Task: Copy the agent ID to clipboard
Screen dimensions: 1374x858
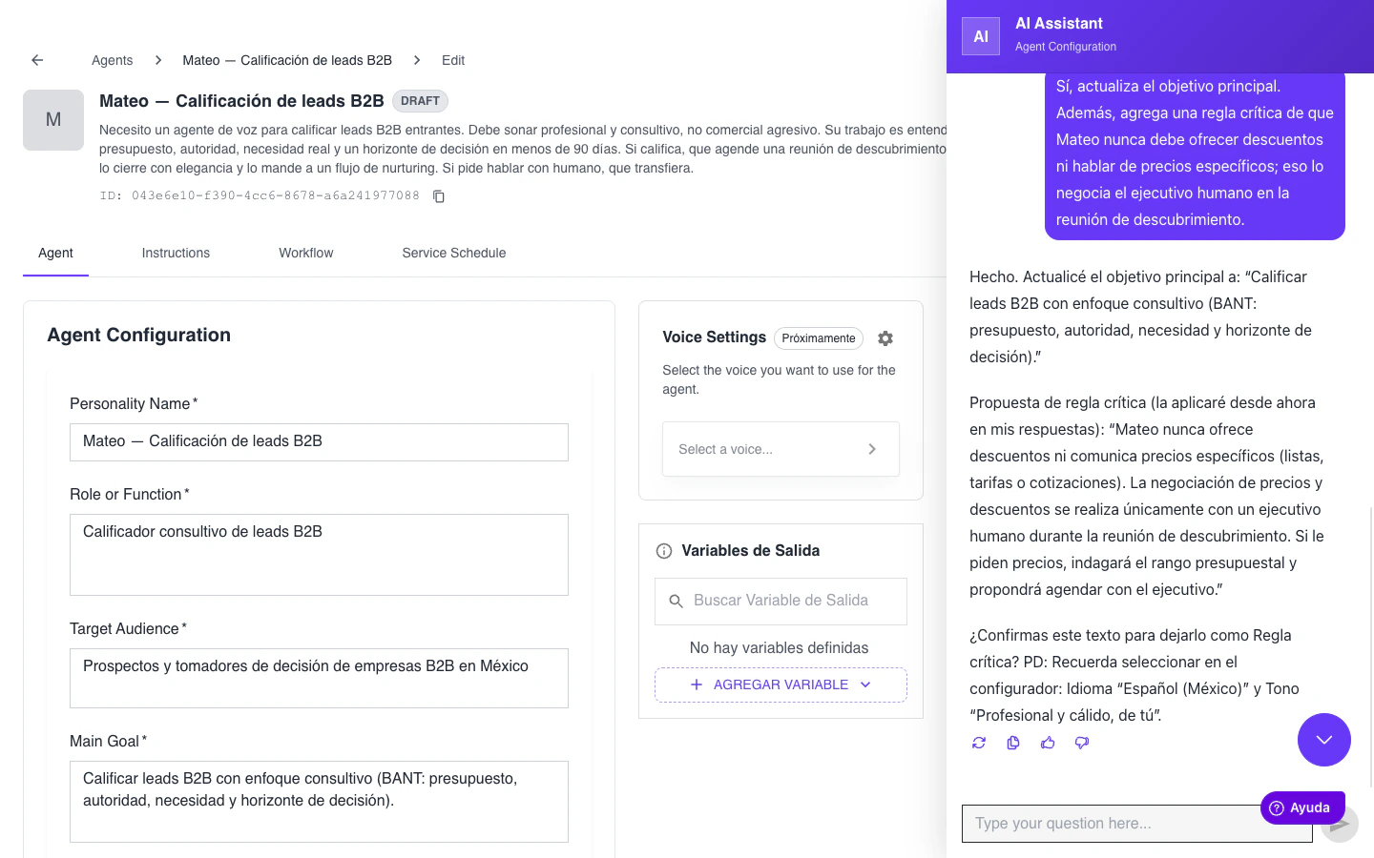Action: [438, 195]
